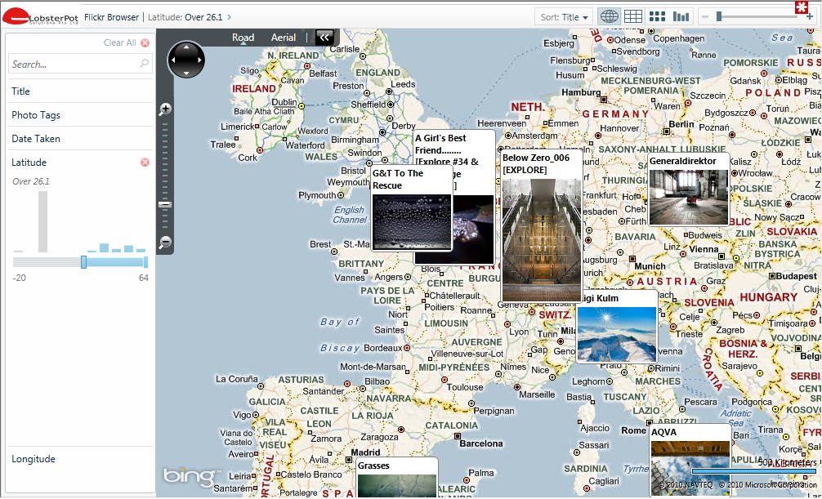
Task: Click the tall gray Latitude histogram bar
Action: [x=42, y=221]
